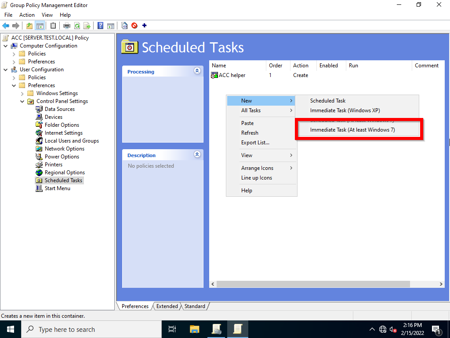Open the File menu
This screenshot has height=338, width=450.
click(8, 15)
